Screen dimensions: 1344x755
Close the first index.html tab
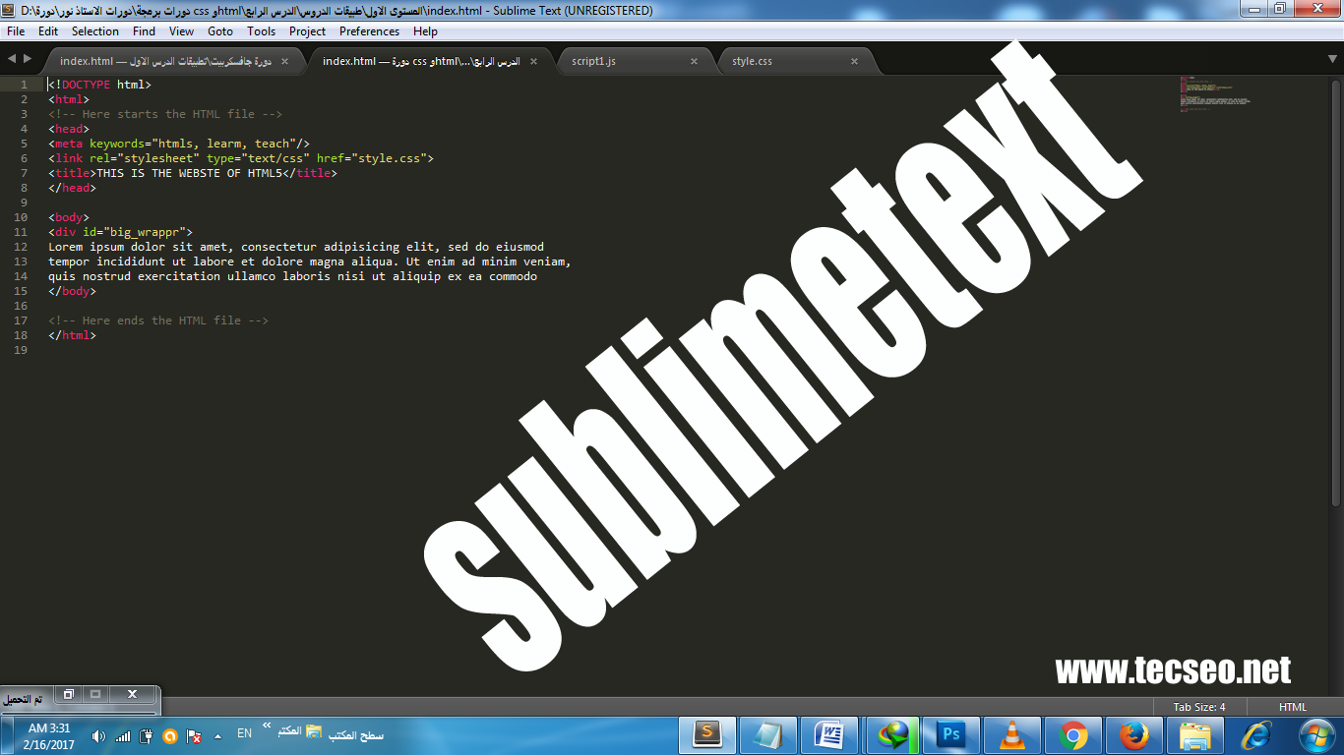284,61
